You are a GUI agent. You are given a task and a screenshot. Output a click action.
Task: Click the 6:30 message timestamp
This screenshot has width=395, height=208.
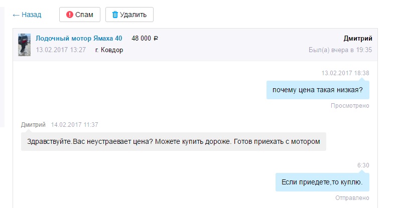[363, 165]
